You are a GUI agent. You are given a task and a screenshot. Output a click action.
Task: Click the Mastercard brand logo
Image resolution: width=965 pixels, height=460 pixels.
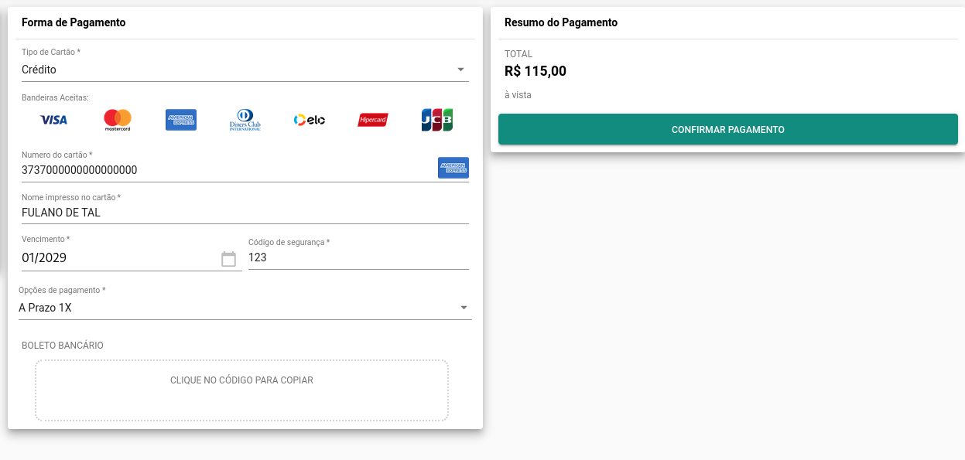pyautogui.click(x=118, y=120)
